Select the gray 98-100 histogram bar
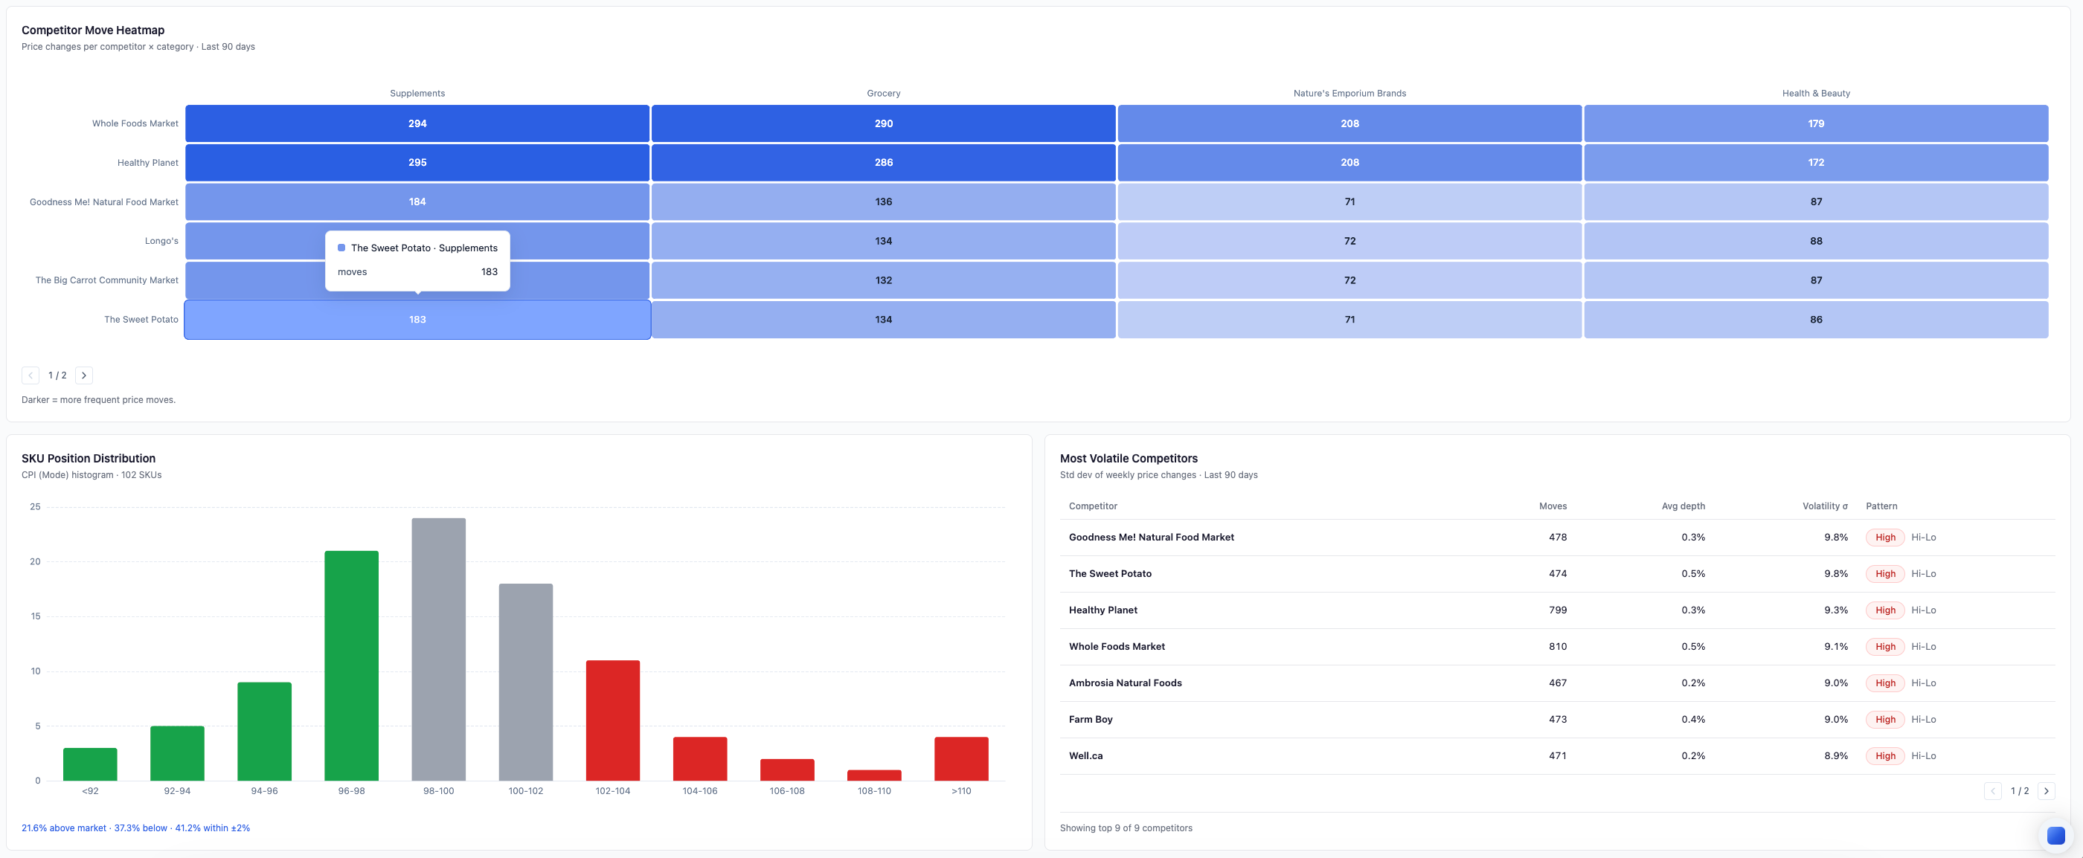 438,650
